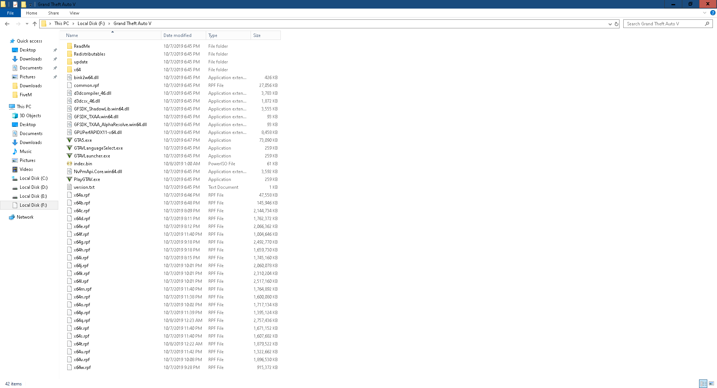Image resolution: width=717 pixels, height=388 pixels.
Task: Go up one folder level arrow
Action: [x=35, y=24]
